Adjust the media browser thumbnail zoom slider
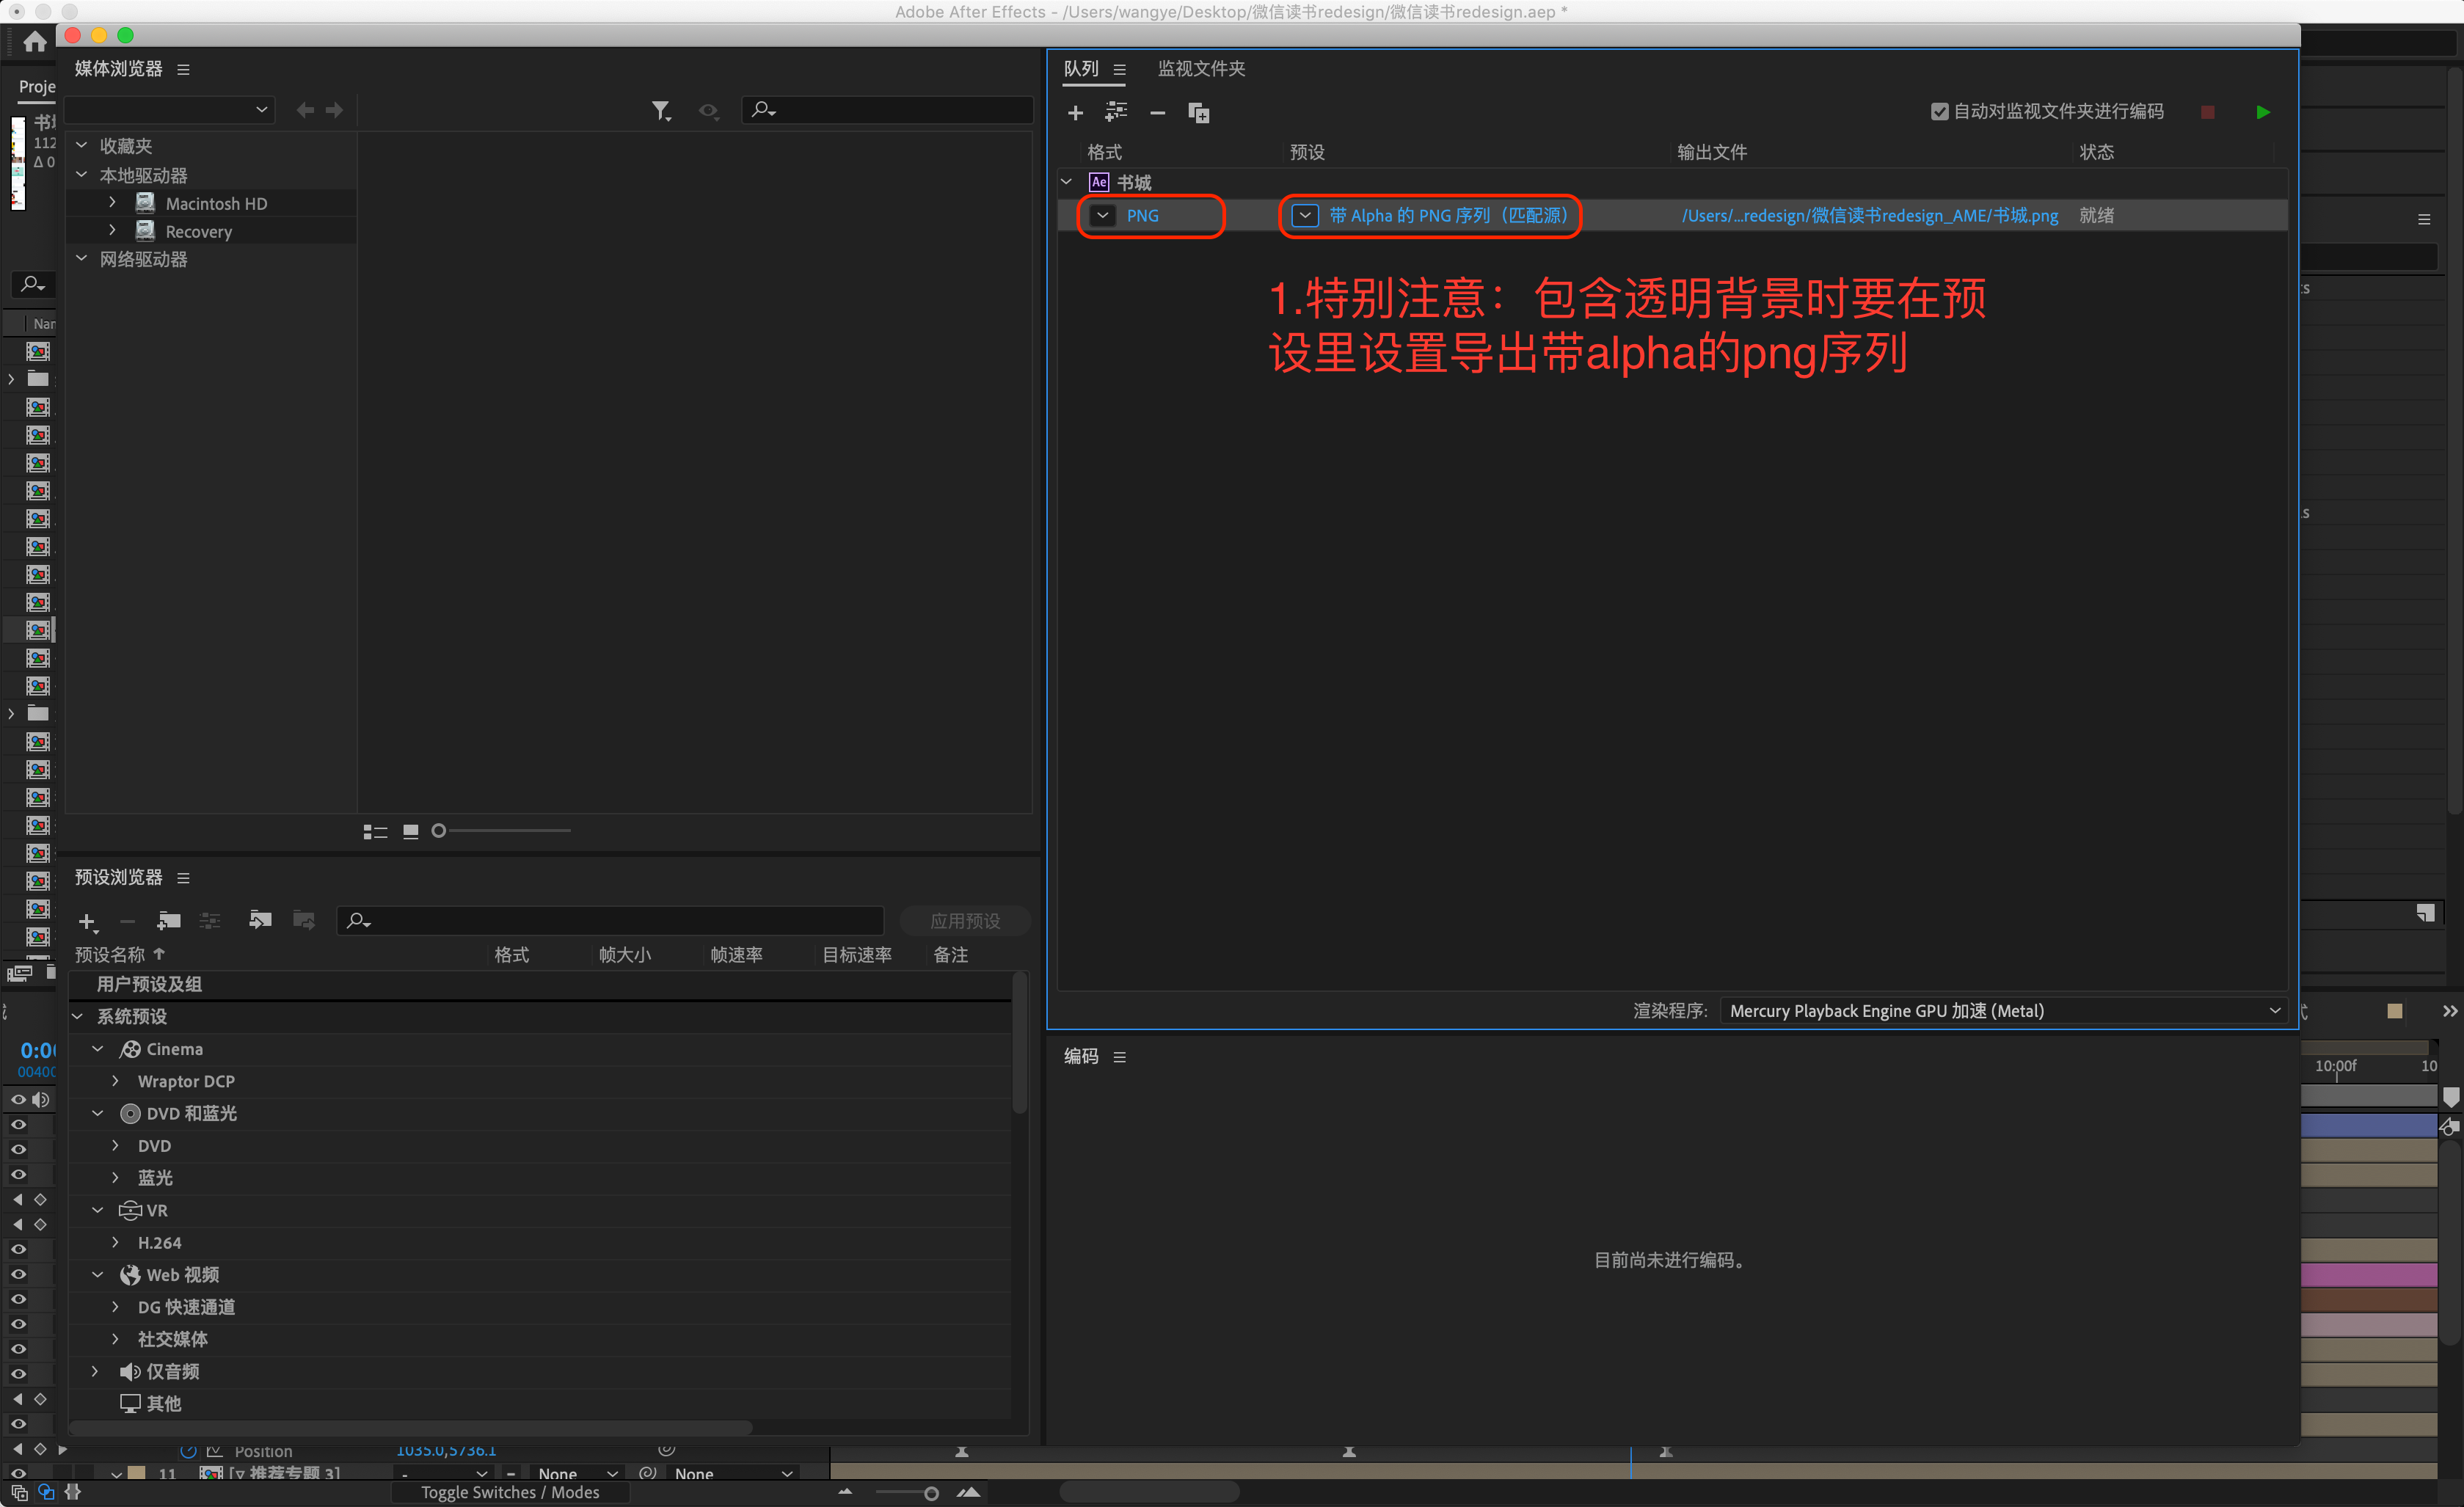 pyautogui.click(x=439, y=831)
